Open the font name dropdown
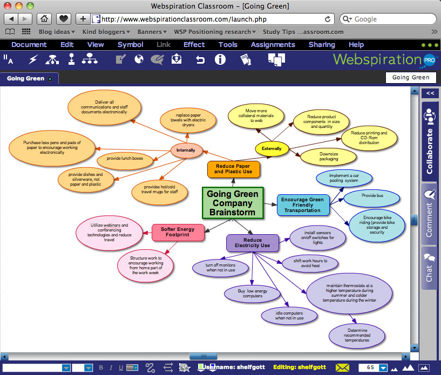This screenshot has height=375, width=441. pos(66,367)
